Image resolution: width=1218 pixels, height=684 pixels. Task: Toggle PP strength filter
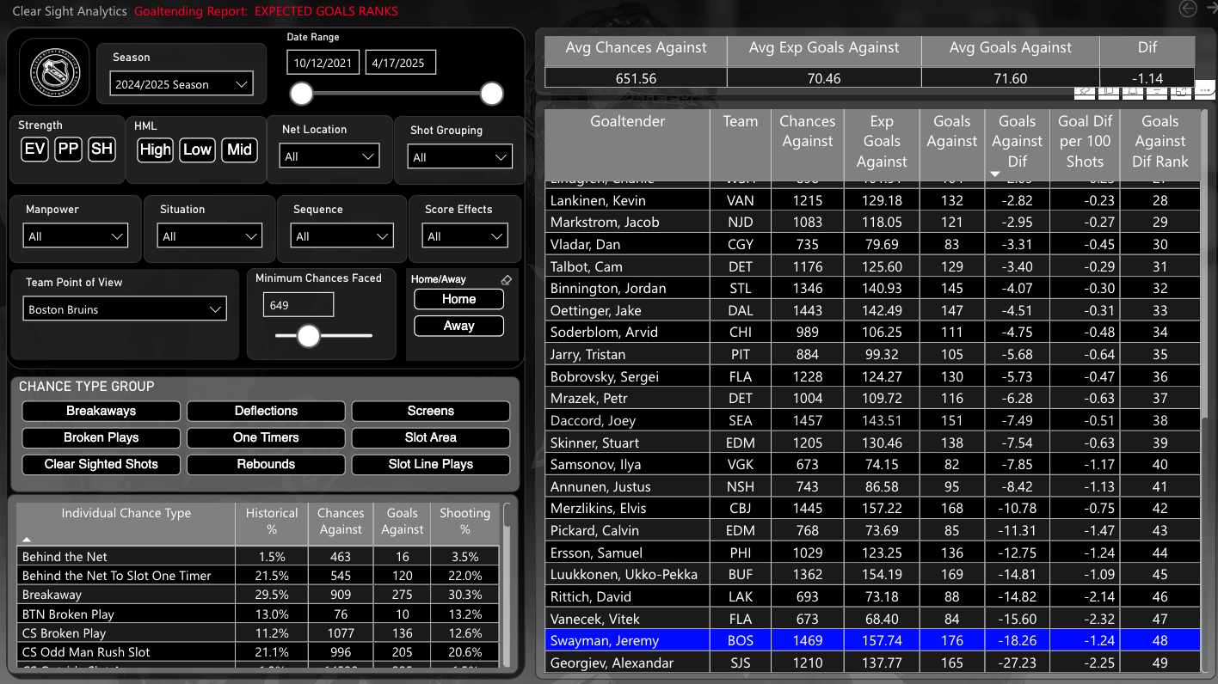pos(68,150)
